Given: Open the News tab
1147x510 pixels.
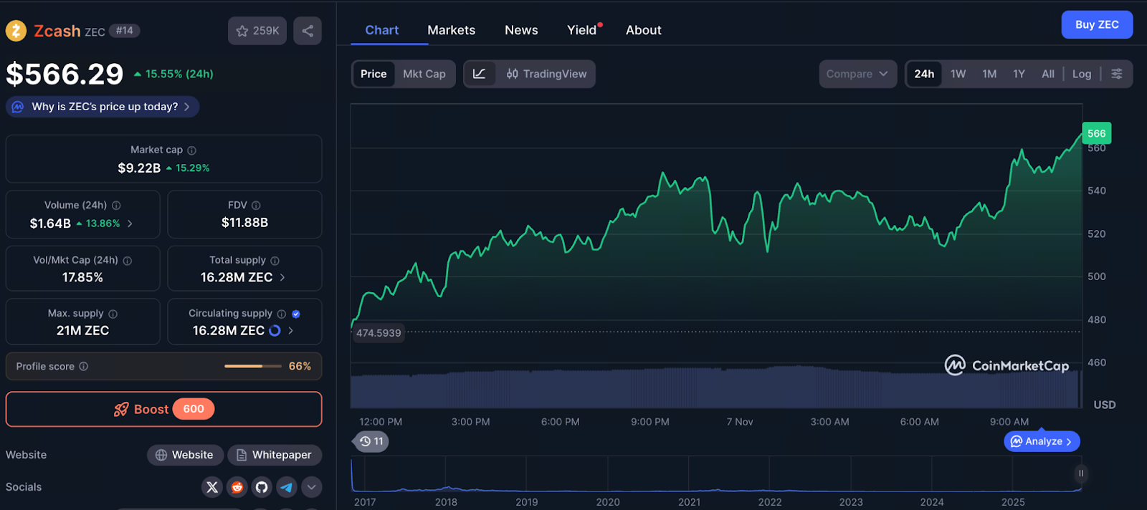Looking at the screenshot, I should coord(521,30).
